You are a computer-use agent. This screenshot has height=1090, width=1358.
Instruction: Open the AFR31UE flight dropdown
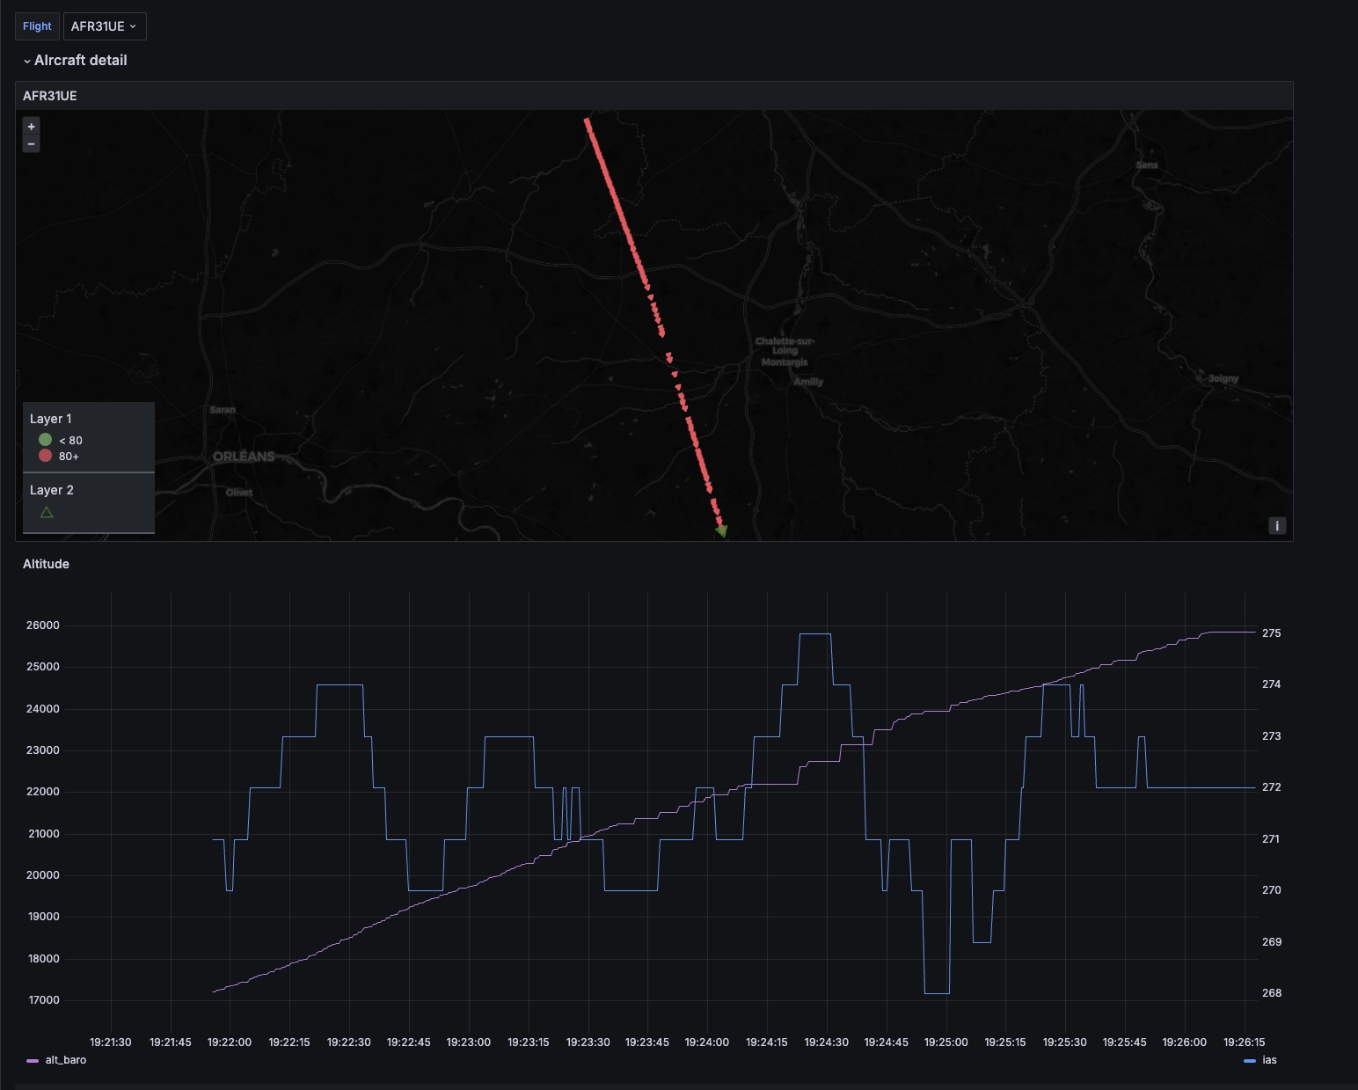[x=105, y=26]
